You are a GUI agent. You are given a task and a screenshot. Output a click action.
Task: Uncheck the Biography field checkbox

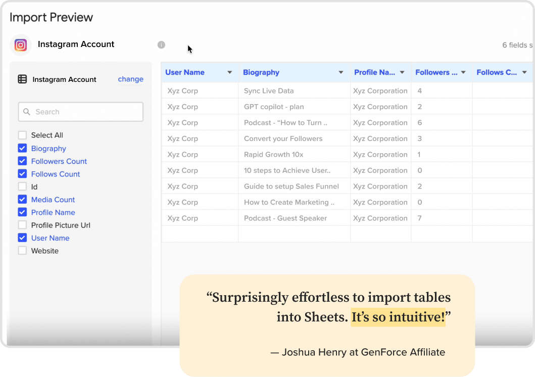22,148
